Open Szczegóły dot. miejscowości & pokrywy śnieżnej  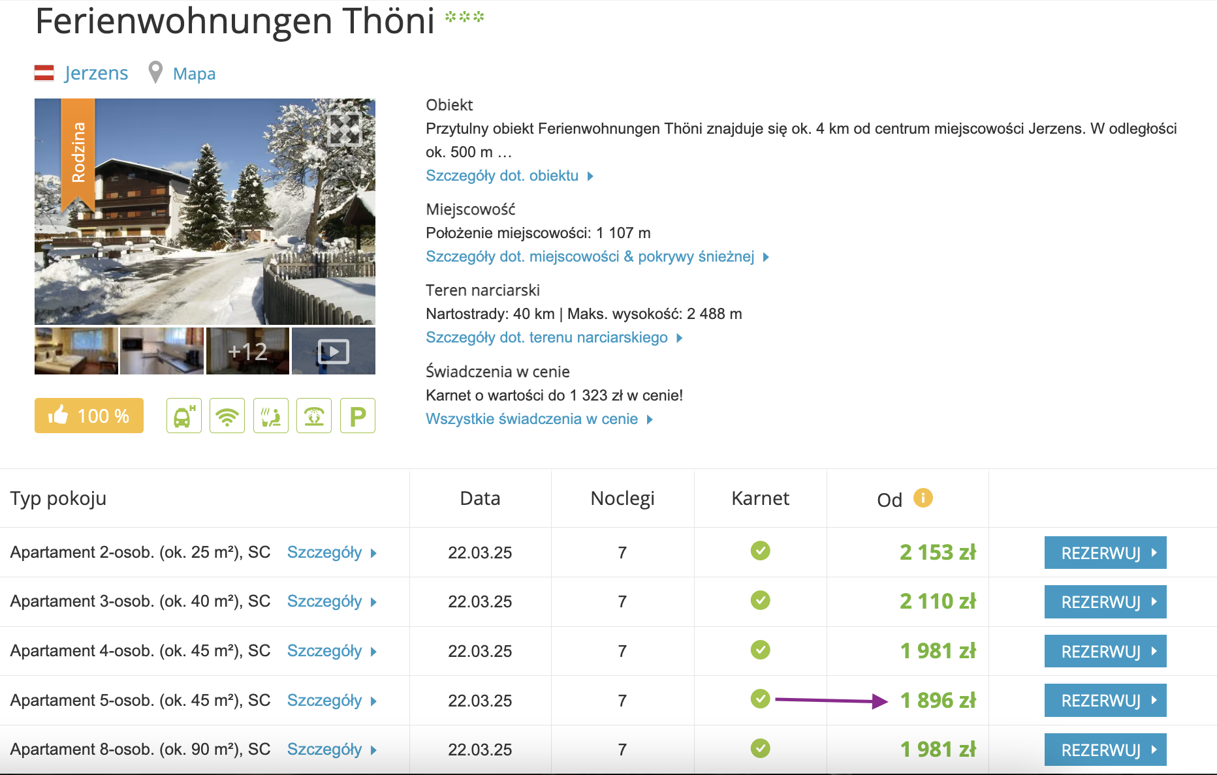click(x=597, y=256)
